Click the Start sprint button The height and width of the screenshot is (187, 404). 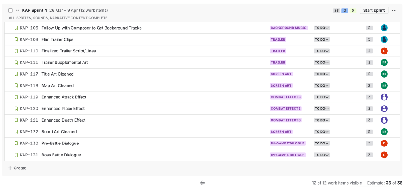click(374, 11)
